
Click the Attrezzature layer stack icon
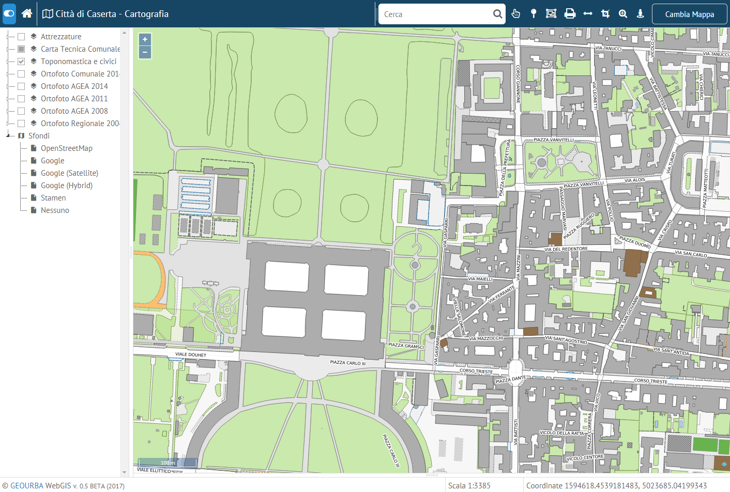[x=34, y=37]
